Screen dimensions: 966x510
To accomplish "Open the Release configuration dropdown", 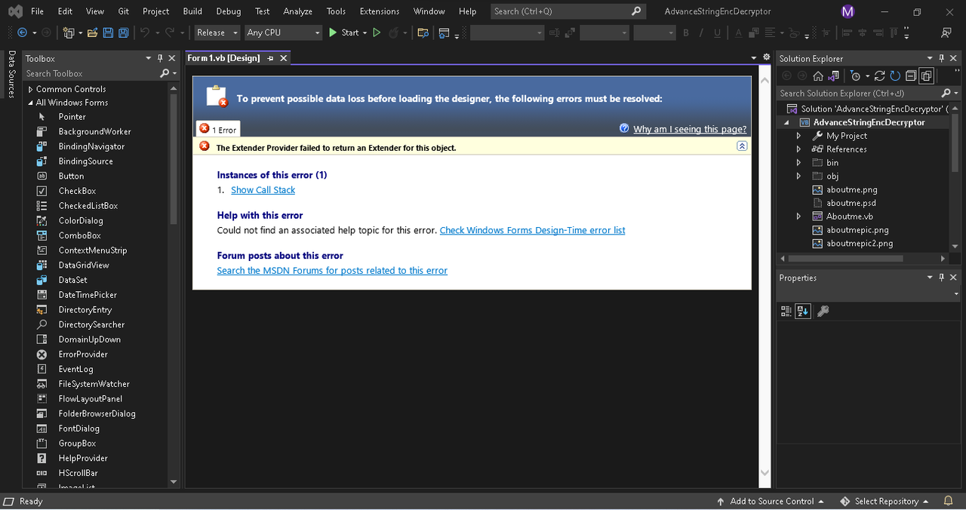I will click(x=217, y=32).
